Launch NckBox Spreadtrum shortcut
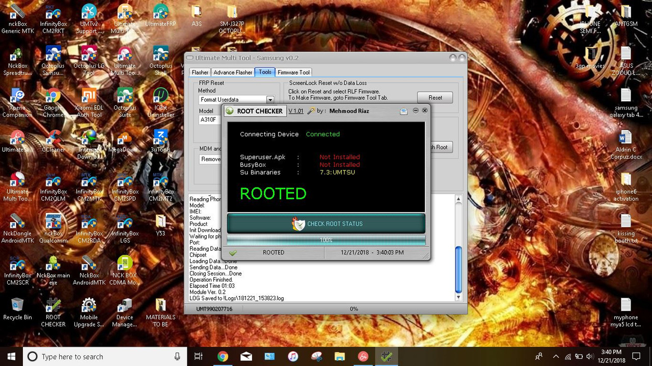The width and height of the screenshot is (652, 366). [17, 61]
